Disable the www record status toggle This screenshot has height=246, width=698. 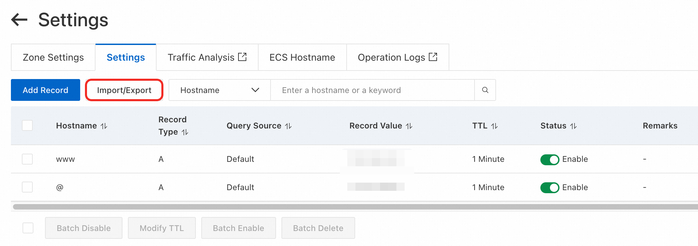click(550, 159)
